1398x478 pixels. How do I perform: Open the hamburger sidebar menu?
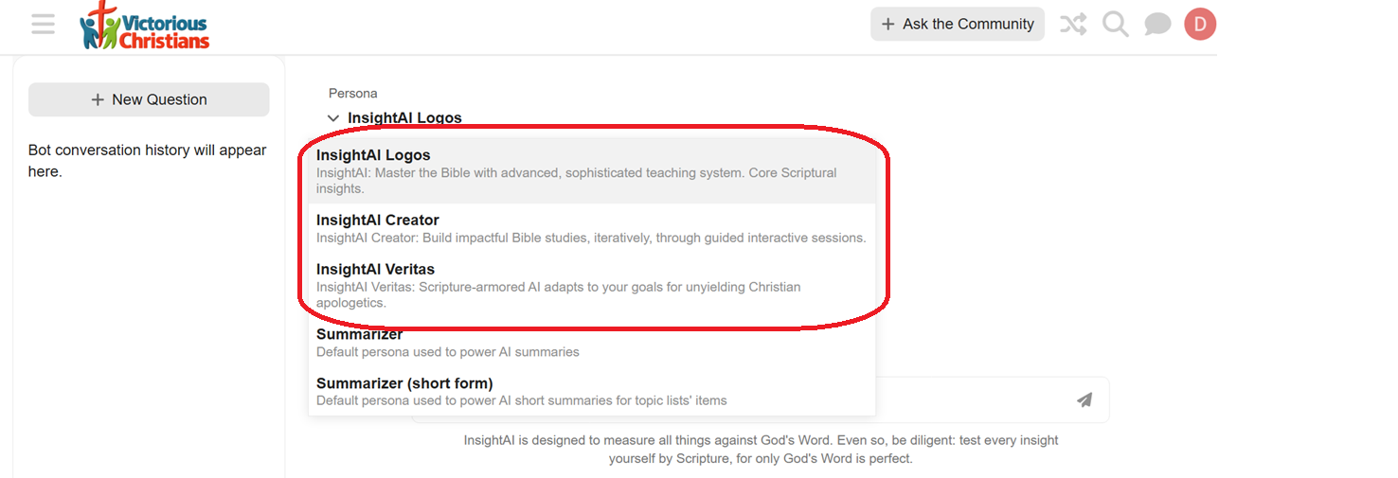tap(43, 24)
